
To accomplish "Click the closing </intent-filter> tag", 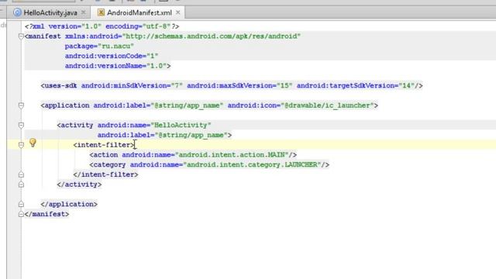I will click(105, 174).
